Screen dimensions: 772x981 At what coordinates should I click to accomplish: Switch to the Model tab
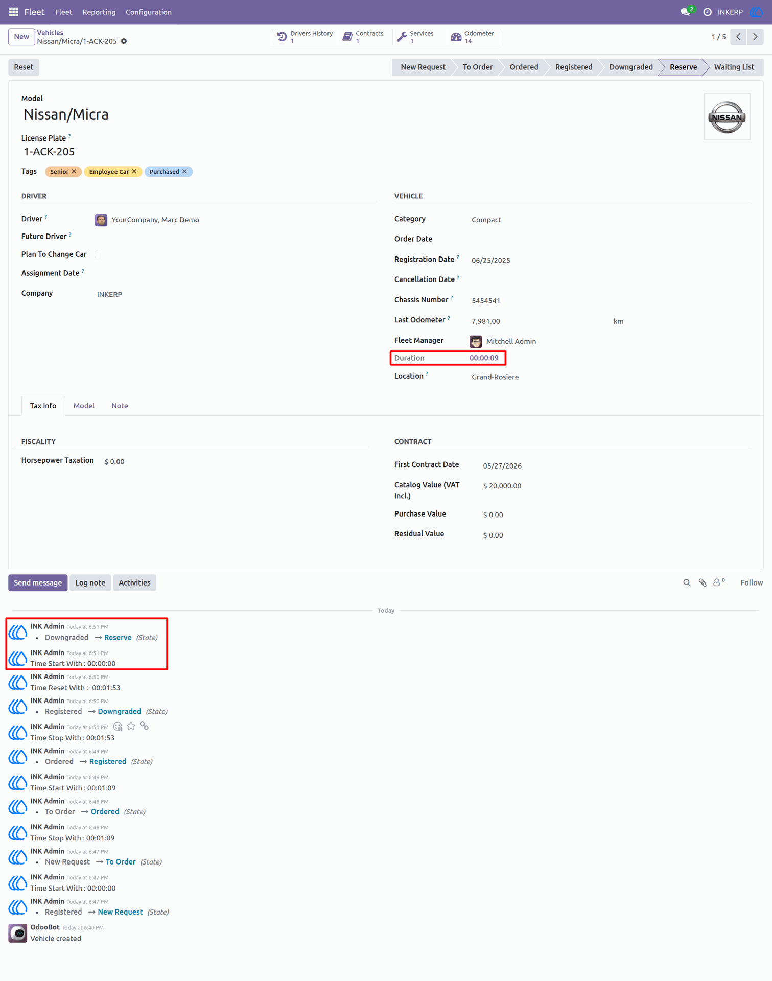coord(84,406)
